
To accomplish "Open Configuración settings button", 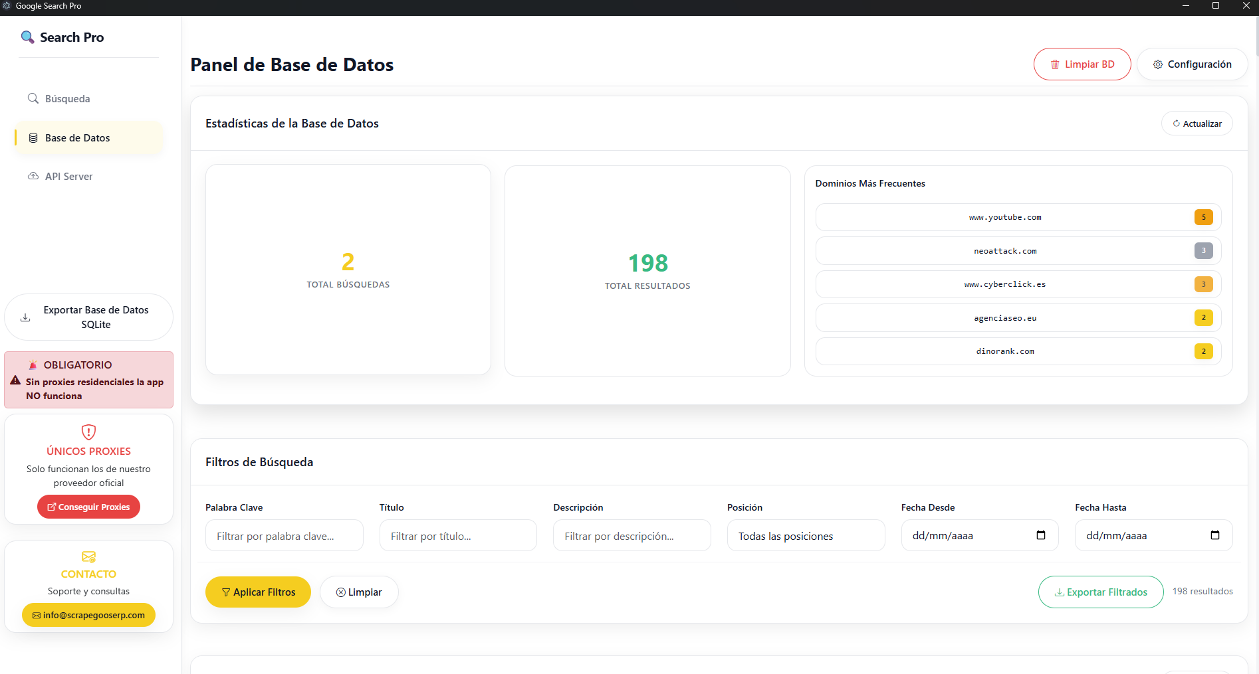I will tap(1192, 64).
